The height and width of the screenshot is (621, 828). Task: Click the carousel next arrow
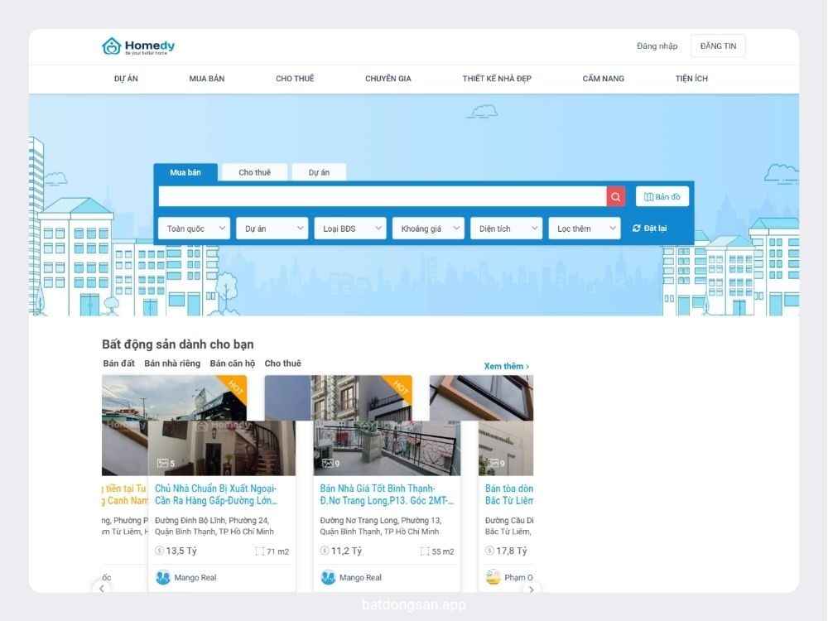[x=532, y=589]
